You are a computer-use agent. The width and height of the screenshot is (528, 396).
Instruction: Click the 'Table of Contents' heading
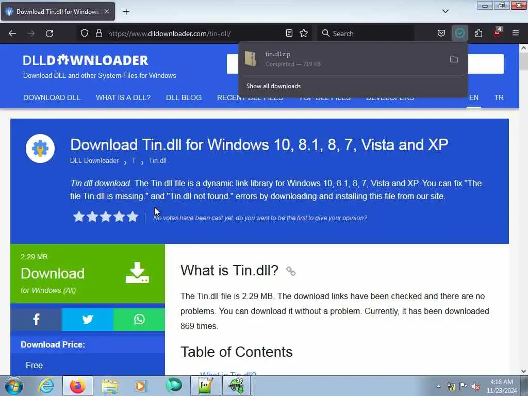(x=236, y=352)
